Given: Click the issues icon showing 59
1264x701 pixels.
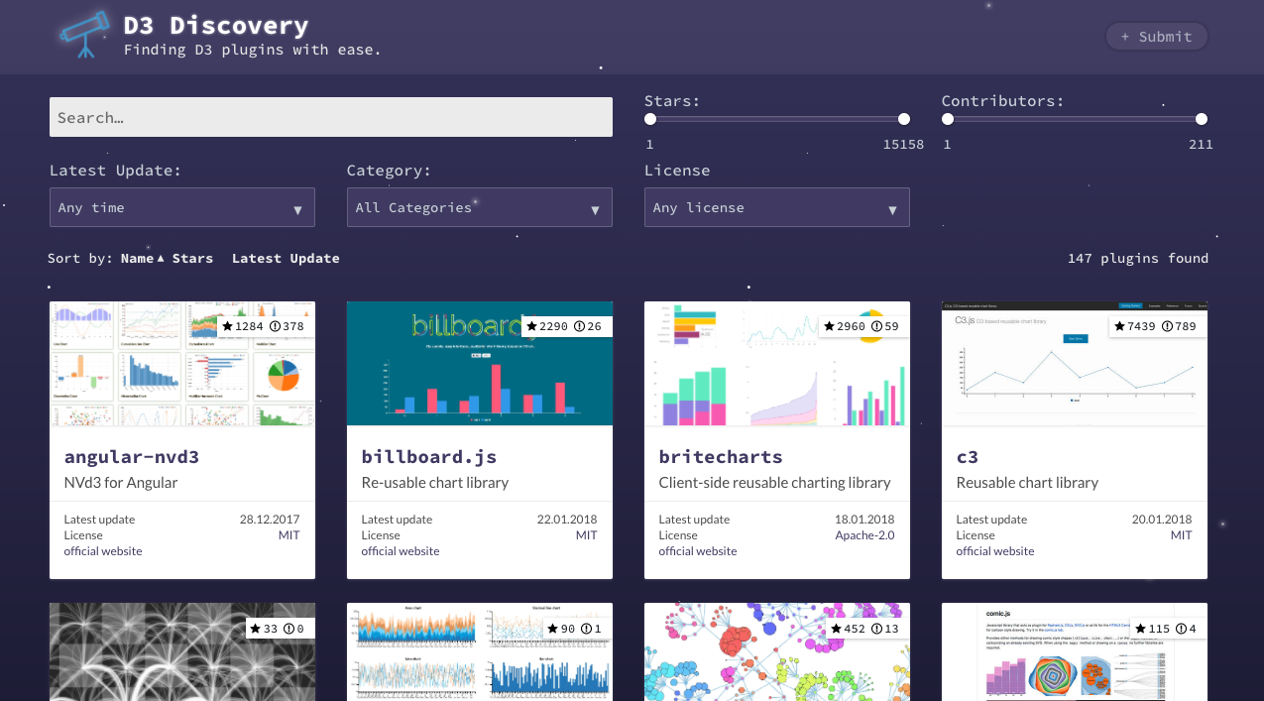Looking at the screenshot, I should (x=878, y=326).
